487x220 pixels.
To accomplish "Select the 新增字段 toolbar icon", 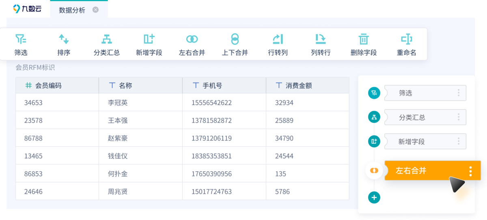I will pos(149,39).
